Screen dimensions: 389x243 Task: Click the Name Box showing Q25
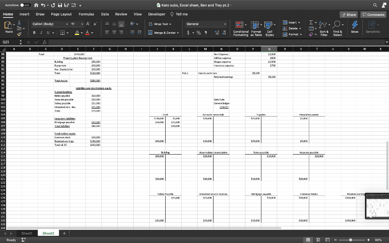pyautogui.click(x=9, y=42)
